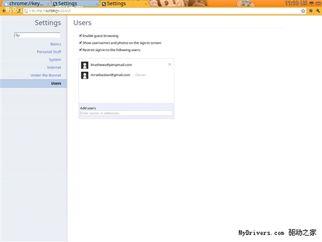Toggle Show usernames and photos on sign-in screen

coord(80,43)
